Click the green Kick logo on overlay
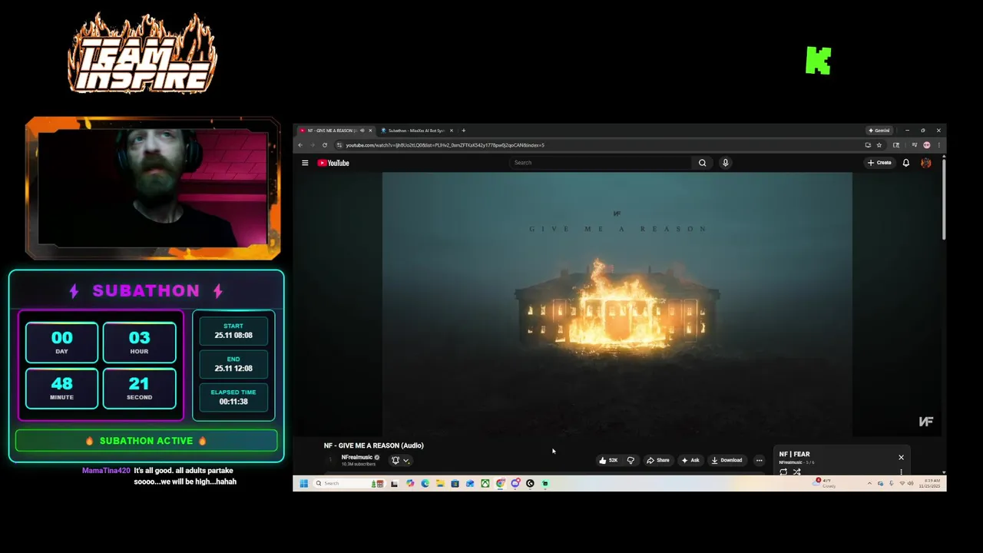The image size is (983, 553). tap(819, 61)
